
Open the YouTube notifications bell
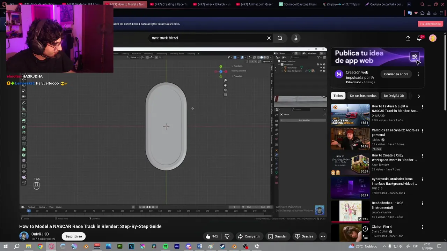(419, 38)
